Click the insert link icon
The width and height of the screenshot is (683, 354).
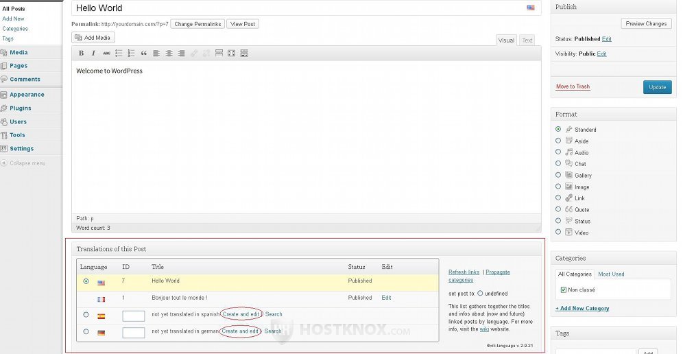coord(194,54)
